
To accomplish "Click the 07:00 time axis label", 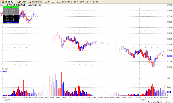I will click(x=46, y=97).
